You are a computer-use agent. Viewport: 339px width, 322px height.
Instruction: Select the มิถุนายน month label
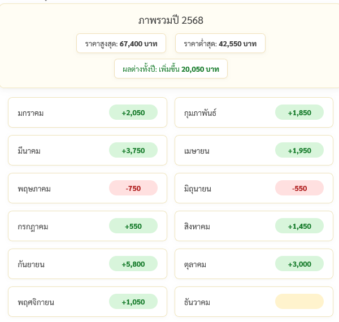pyautogui.click(x=198, y=189)
